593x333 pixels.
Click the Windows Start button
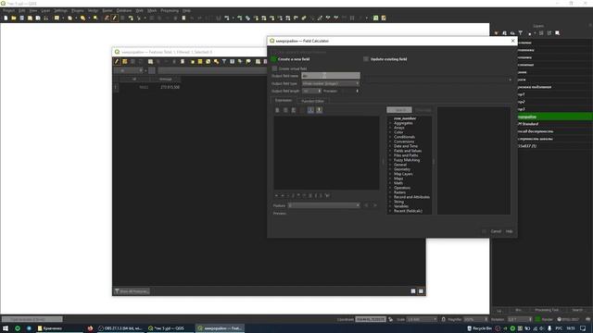[6, 328]
